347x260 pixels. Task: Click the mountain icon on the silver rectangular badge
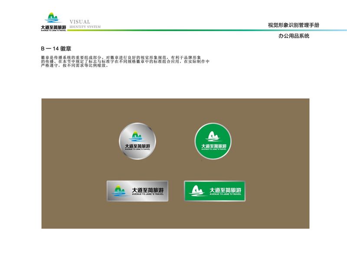(120, 191)
